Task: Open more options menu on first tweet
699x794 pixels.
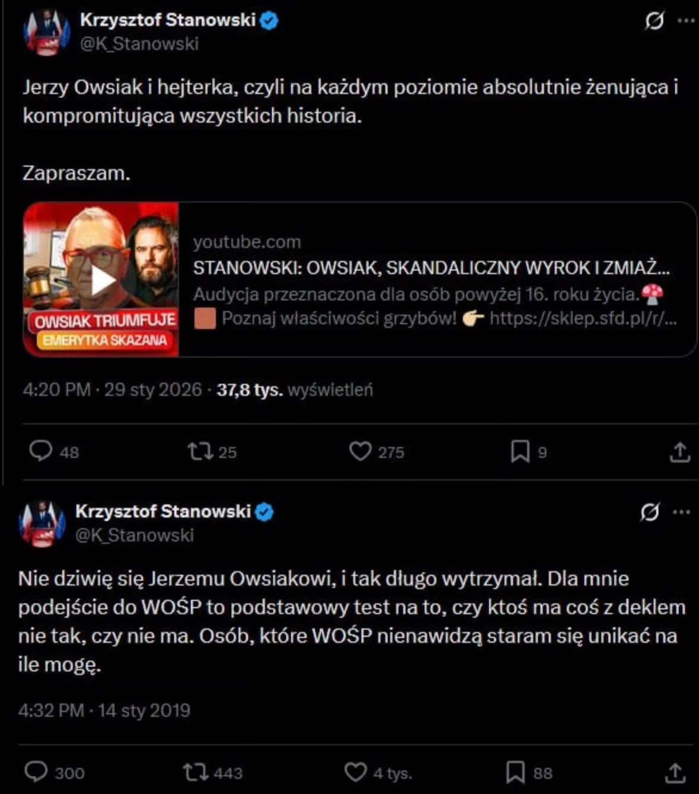Action: 686,21
